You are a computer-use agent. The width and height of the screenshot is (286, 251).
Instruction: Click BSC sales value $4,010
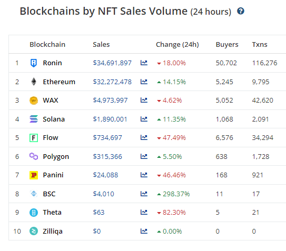tap(103, 194)
